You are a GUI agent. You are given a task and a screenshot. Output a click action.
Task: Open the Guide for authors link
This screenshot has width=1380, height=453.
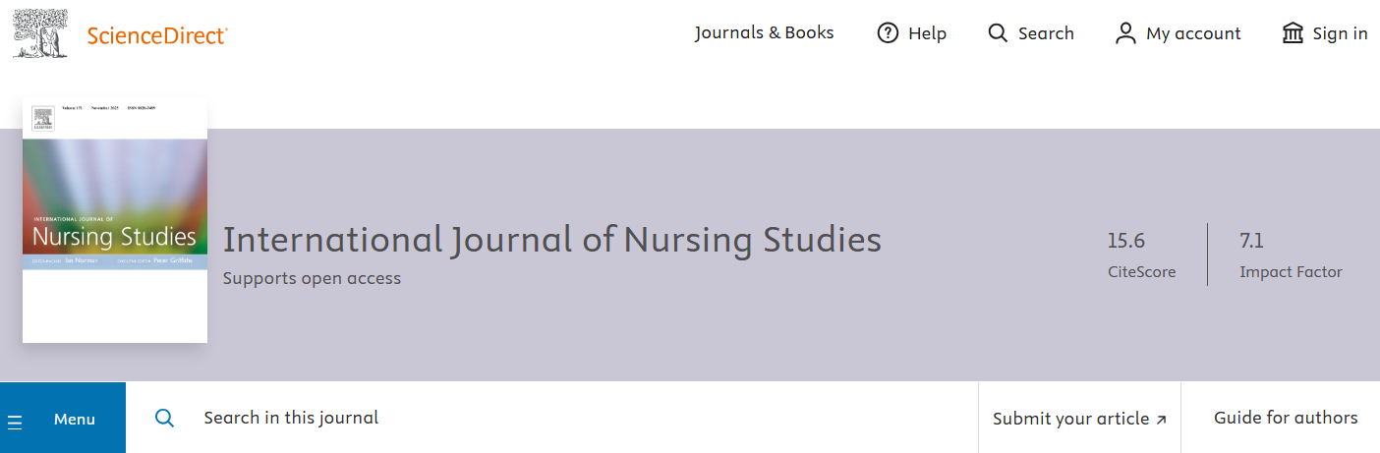1286,418
